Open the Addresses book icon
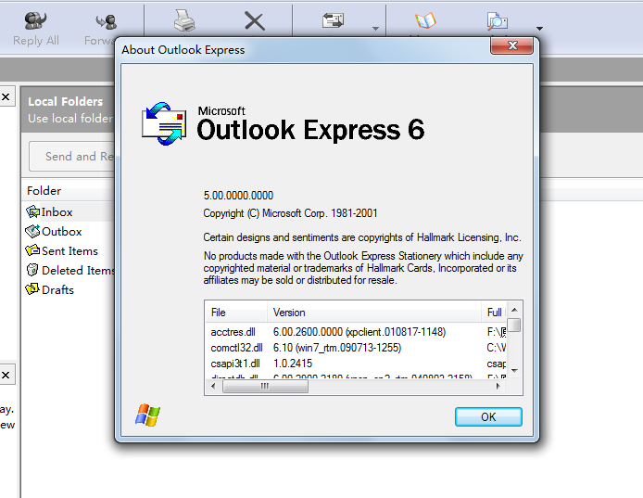The image size is (643, 498). (425, 20)
